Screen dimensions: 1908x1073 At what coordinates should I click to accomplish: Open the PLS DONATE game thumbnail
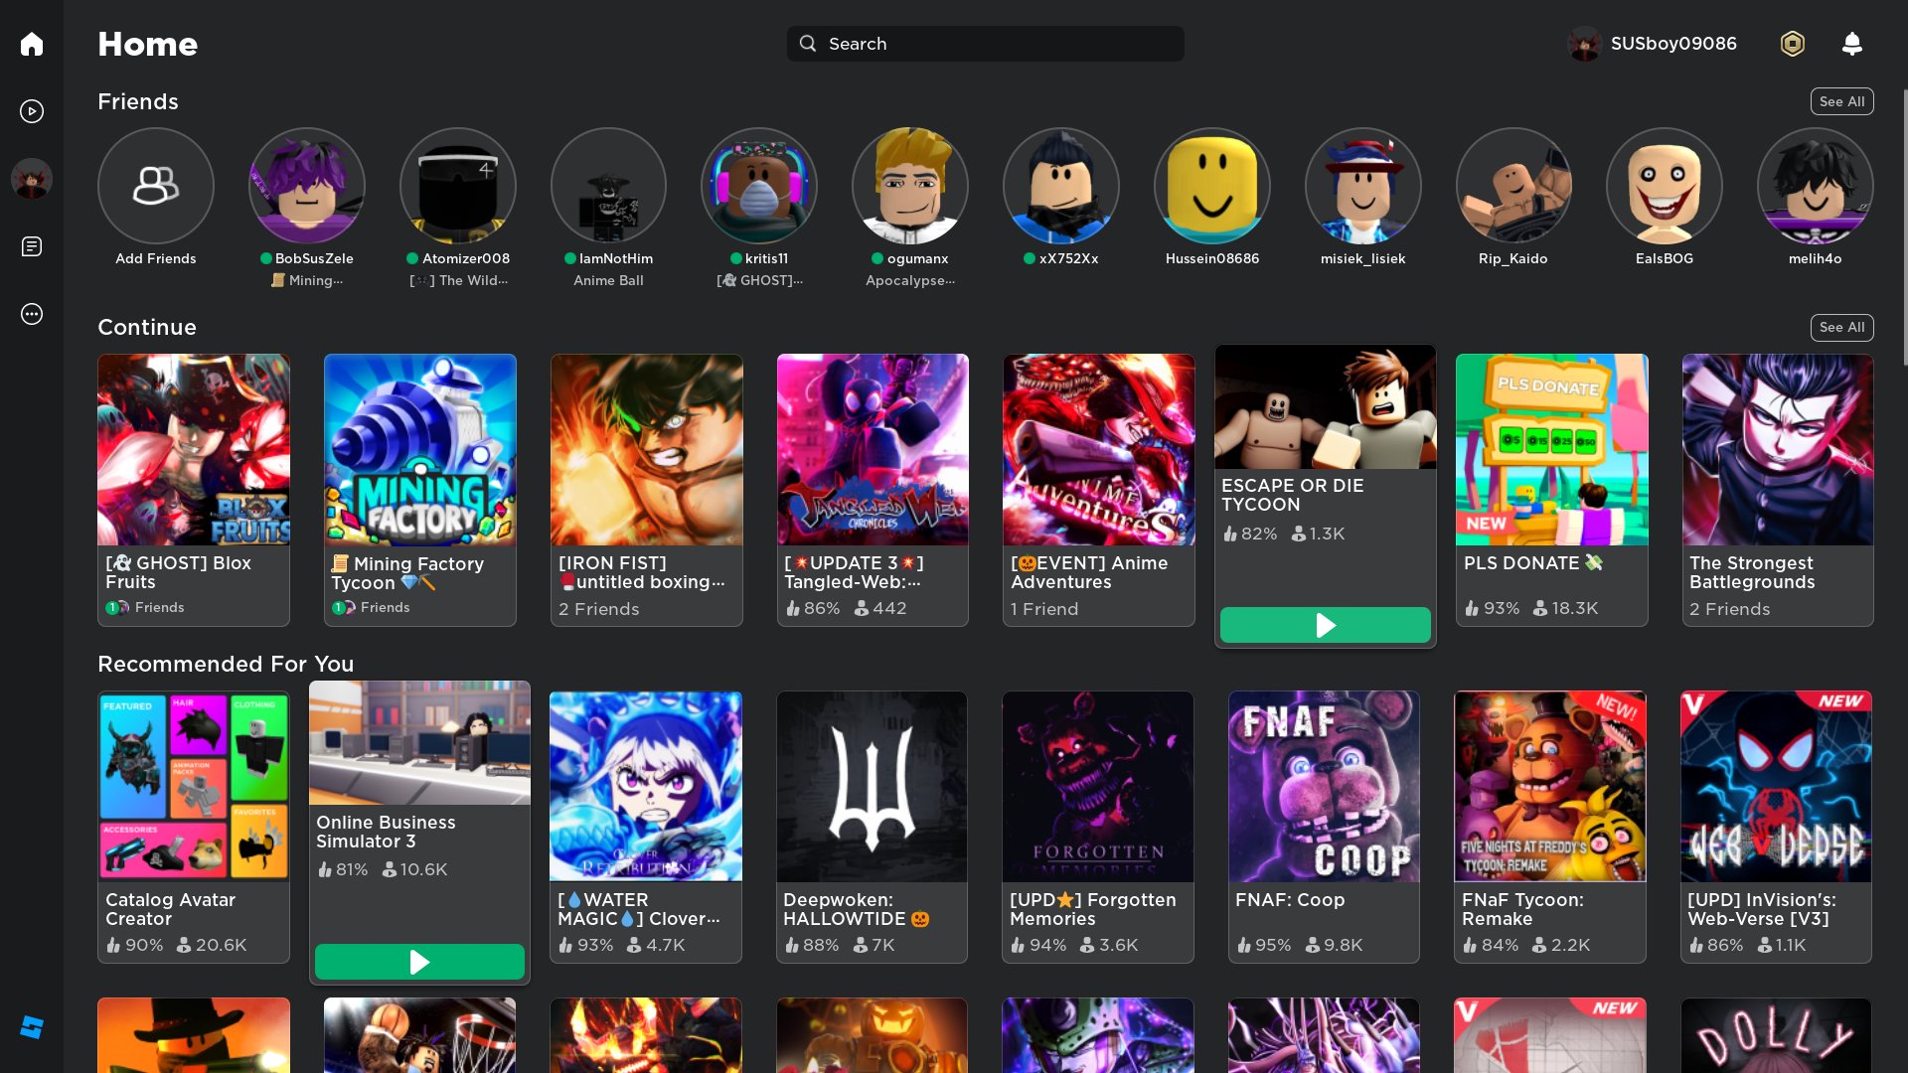point(1551,450)
